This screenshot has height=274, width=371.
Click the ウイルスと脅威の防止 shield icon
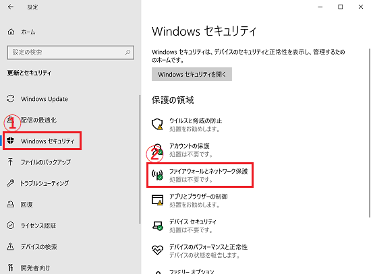157,125
